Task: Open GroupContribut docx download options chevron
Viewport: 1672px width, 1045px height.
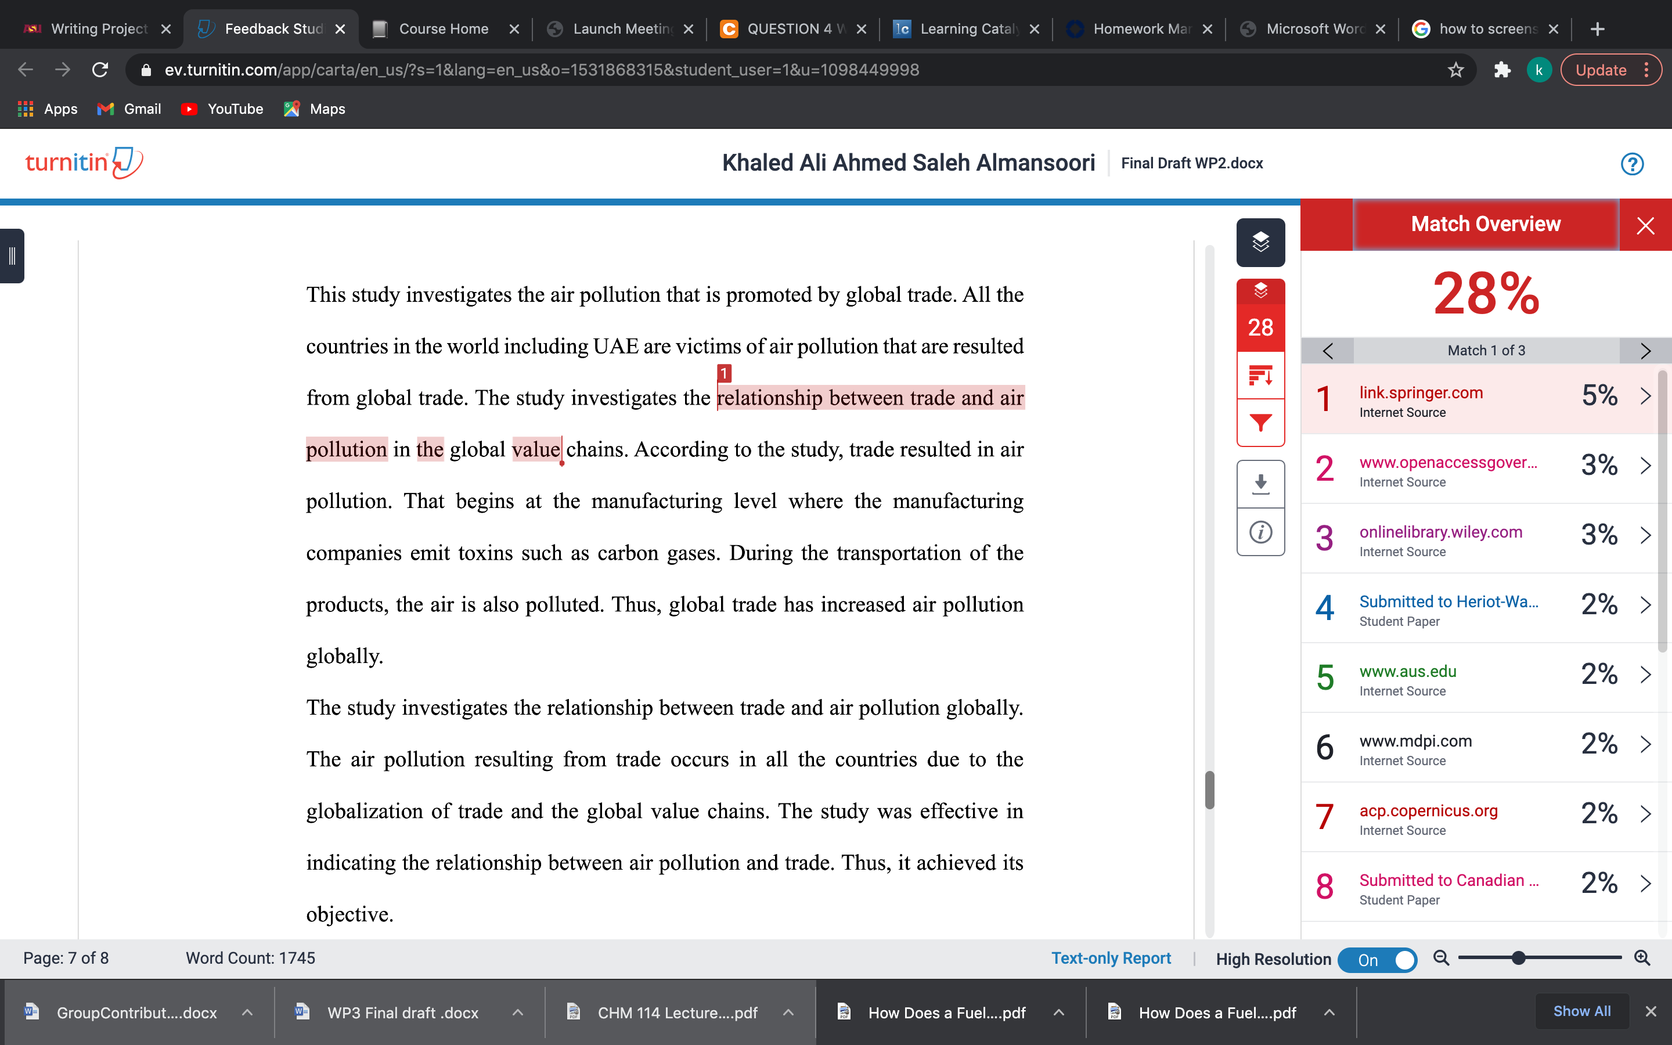Action: pos(247,1012)
